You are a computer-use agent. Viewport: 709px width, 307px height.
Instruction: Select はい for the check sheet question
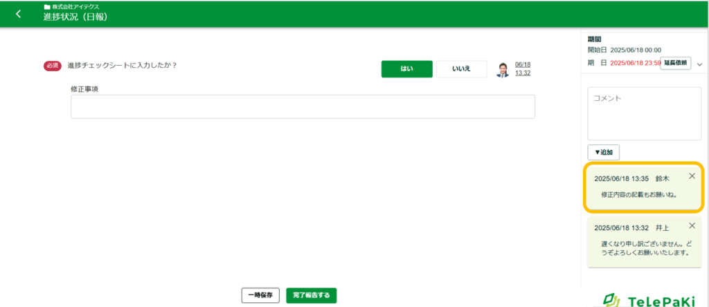tap(406, 69)
